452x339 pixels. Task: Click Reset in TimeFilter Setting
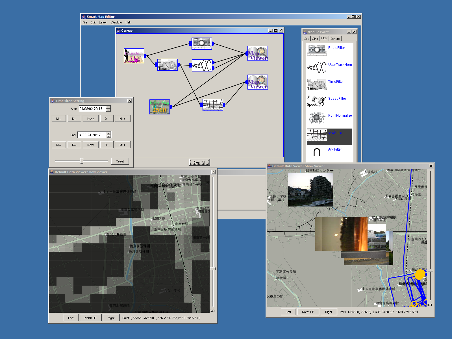pos(120,161)
